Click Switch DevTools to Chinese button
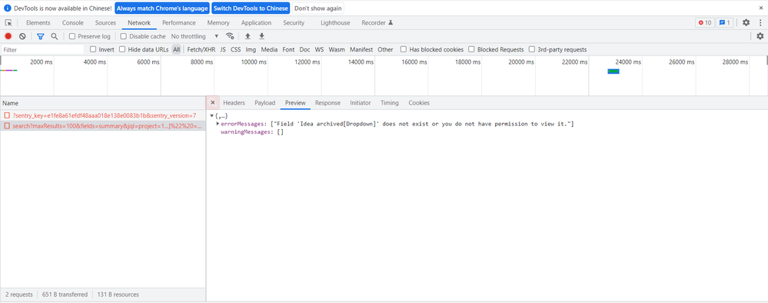Viewport: 768px width, 303px height. pos(251,8)
